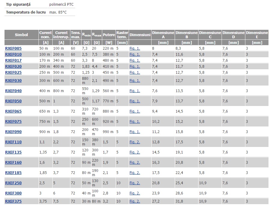Image resolution: width=270 pixels, height=205 pixels.
Task: Click the Dimensiuni column header
Action: click(140, 35)
